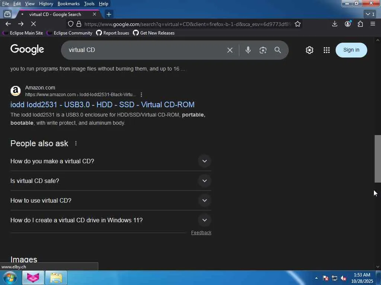Open the Eclipse Main Site bookmark
The height and width of the screenshot is (285, 381).
coord(23,33)
